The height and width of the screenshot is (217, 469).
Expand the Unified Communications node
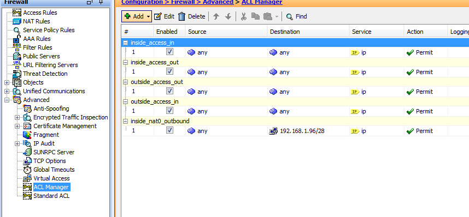point(7,91)
